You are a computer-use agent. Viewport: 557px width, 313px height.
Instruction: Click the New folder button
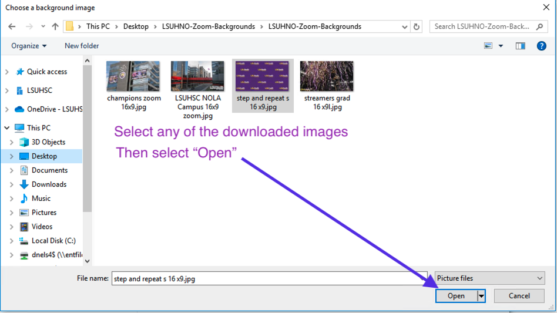tap(82, 46)
